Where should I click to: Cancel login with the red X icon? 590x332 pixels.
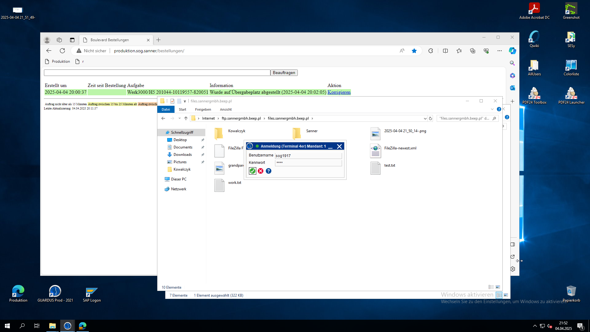261,171
